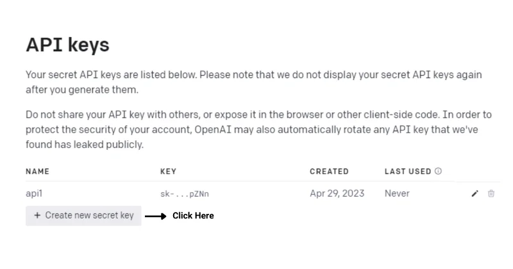Screen dimensions: 513x269
Task: Click the API keys page heading
Action: [67, 45]
